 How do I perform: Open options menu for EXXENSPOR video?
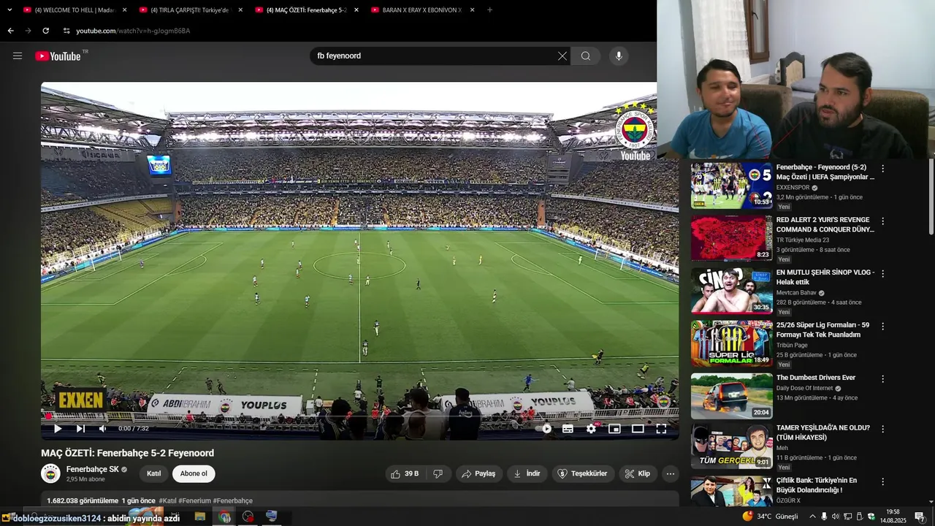tap(882, 169)
